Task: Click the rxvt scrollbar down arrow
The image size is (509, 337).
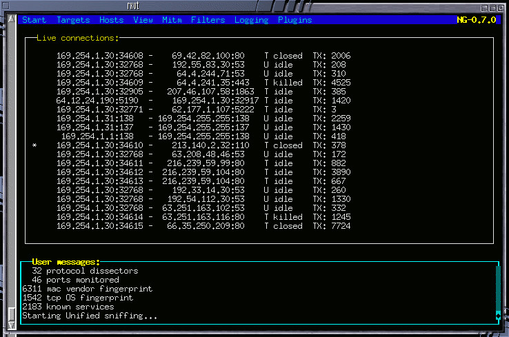Action: (x=11, y=325)
